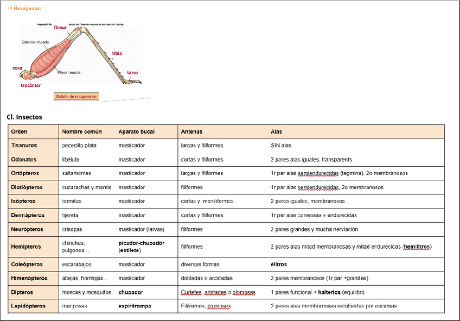Click the 'tibia' label in the diagram
The height and width of the screenshot is (321, 460).
pos(117,53)
